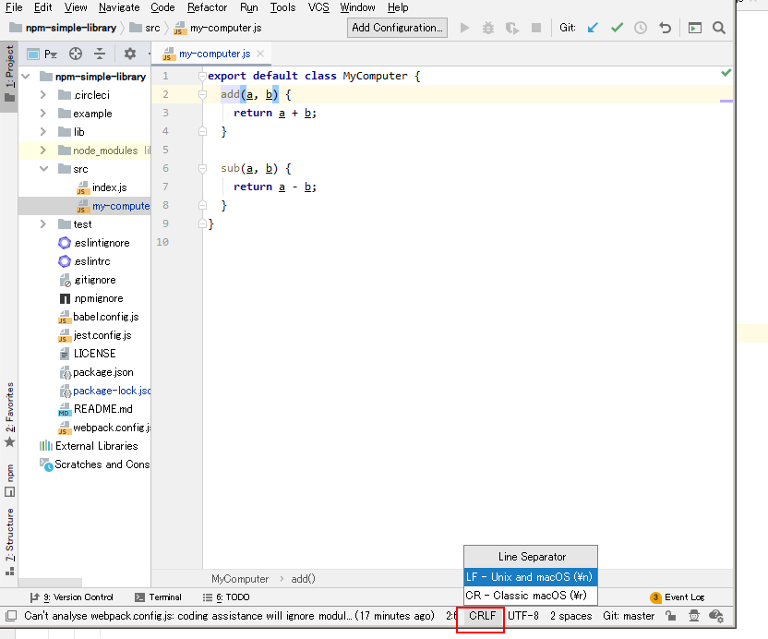This screenshot has height=639, width=768.
Task: Collapse npm-simple-library root node
Action: tap(26, 77)
